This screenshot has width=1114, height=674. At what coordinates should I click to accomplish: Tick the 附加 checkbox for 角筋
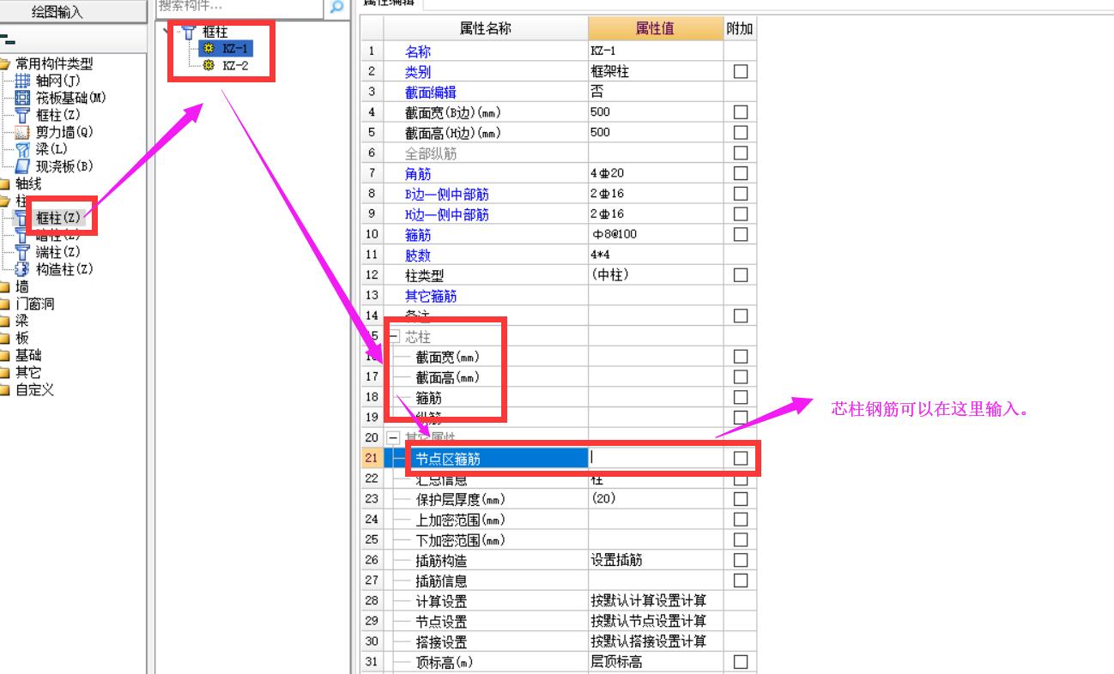741,173
